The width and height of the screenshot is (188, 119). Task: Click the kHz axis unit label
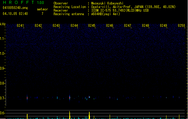(x=3, y=24)
